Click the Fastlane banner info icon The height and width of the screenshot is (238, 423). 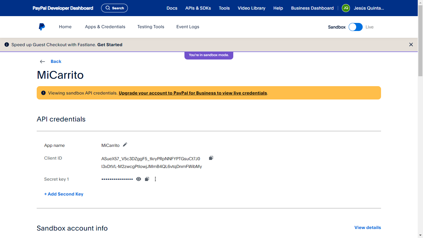point(7,45)
